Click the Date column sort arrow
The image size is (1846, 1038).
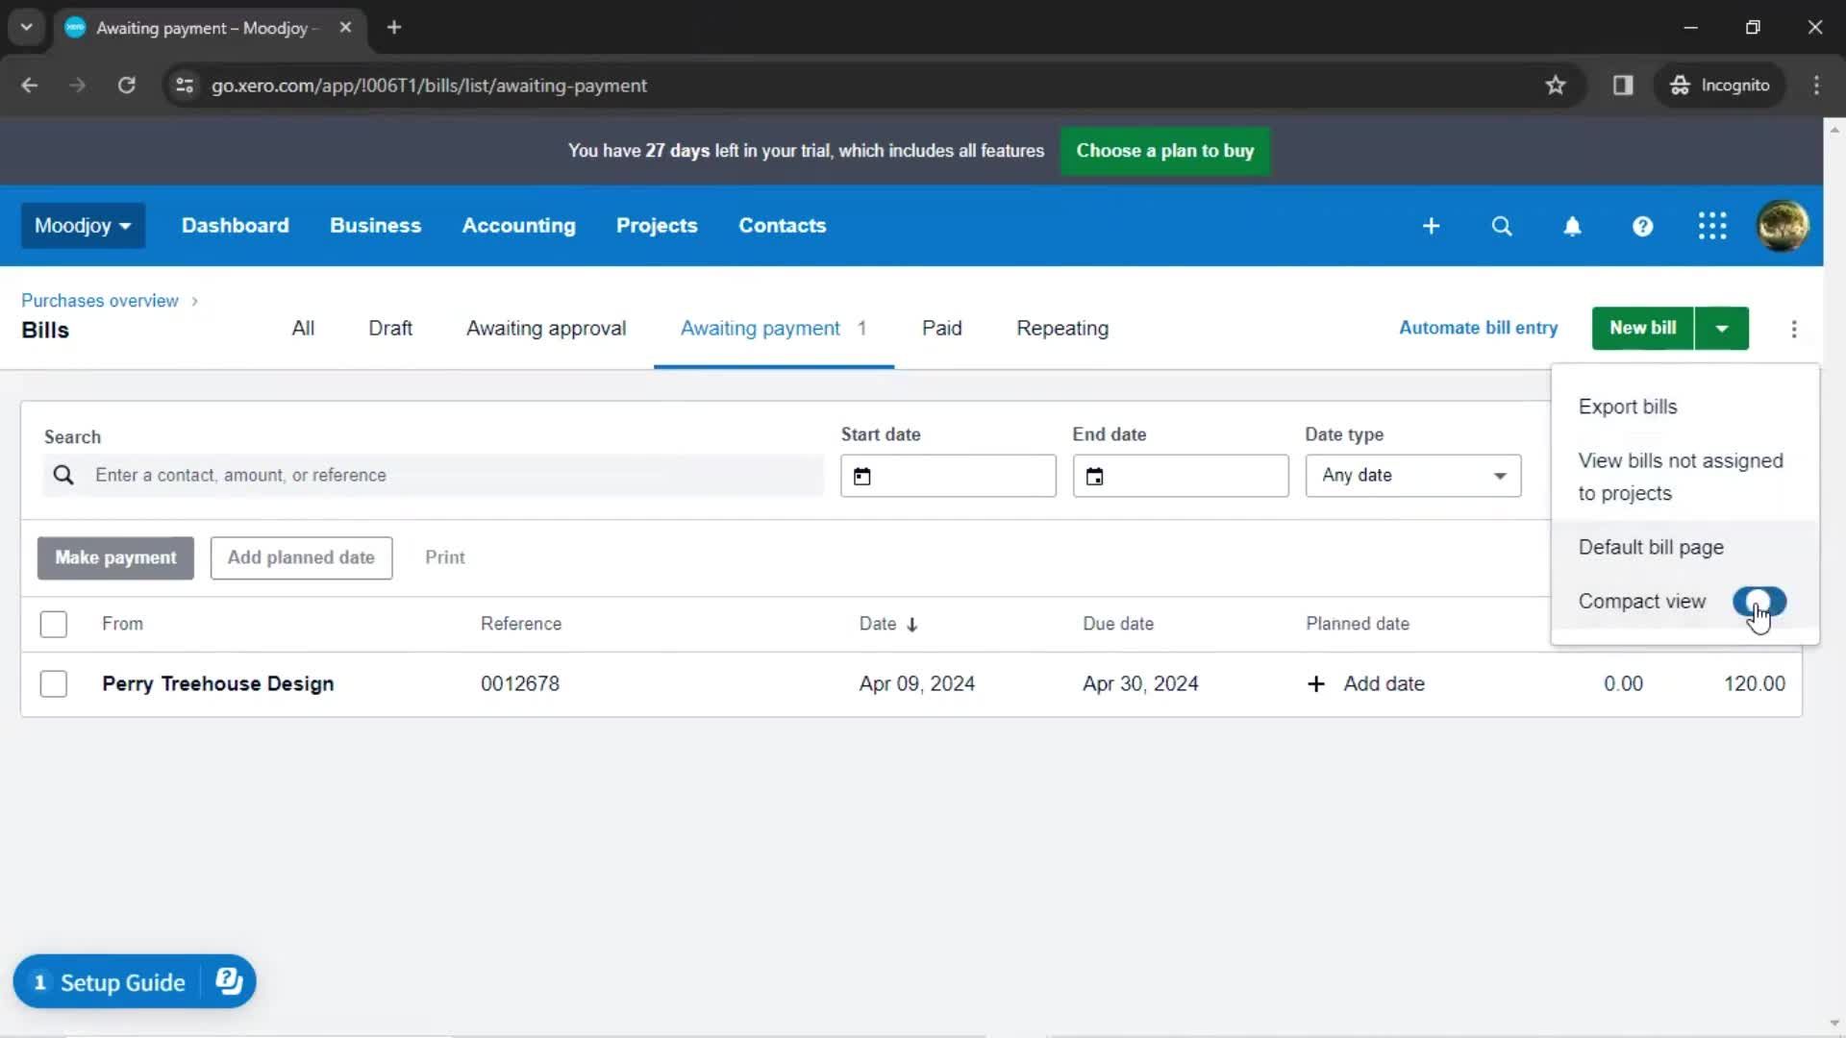[912, 625]
